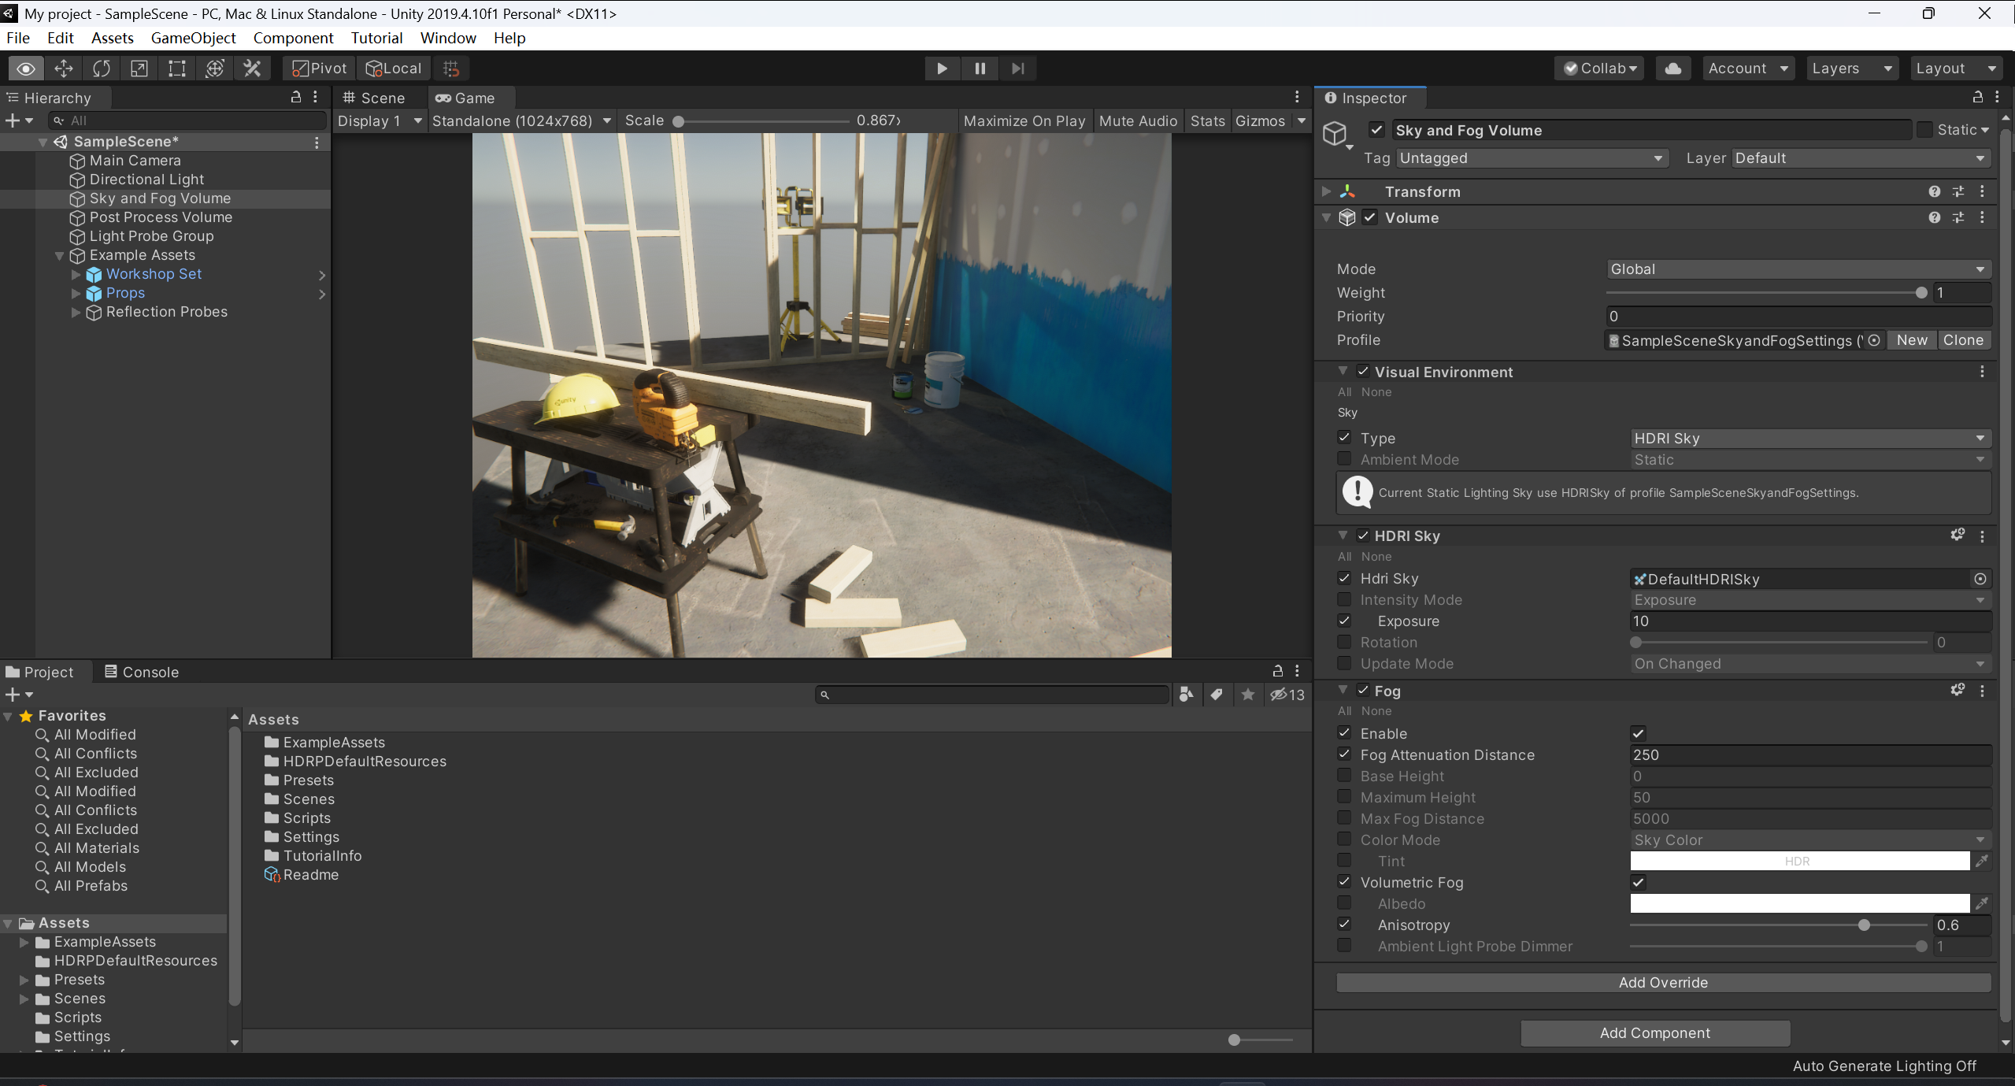Open the GameObject menu

click(193, 38)
